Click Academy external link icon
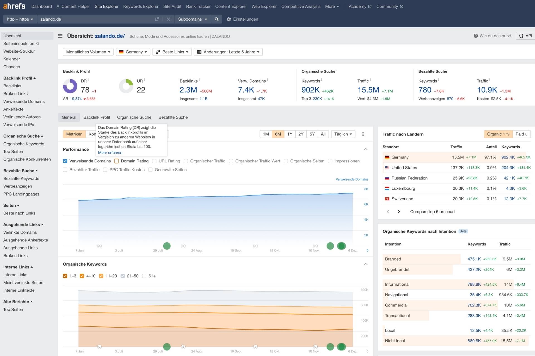 coord(370,6)
